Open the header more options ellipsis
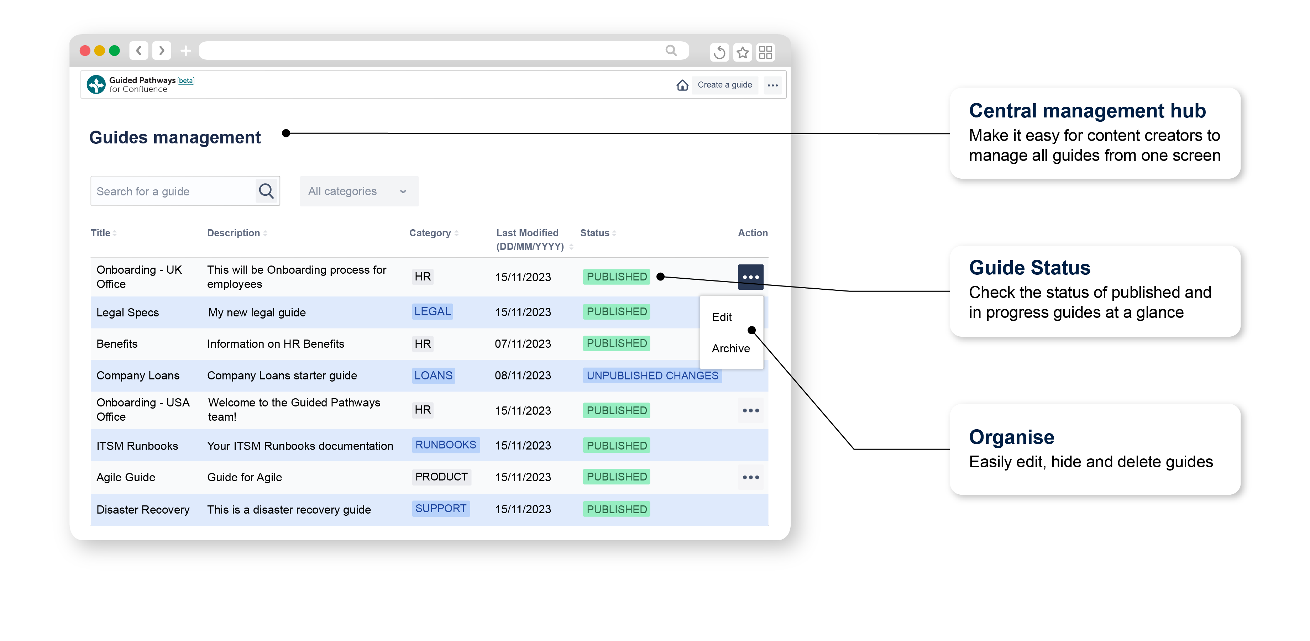This screenshot has height=641, width=1310. [772, 85]
